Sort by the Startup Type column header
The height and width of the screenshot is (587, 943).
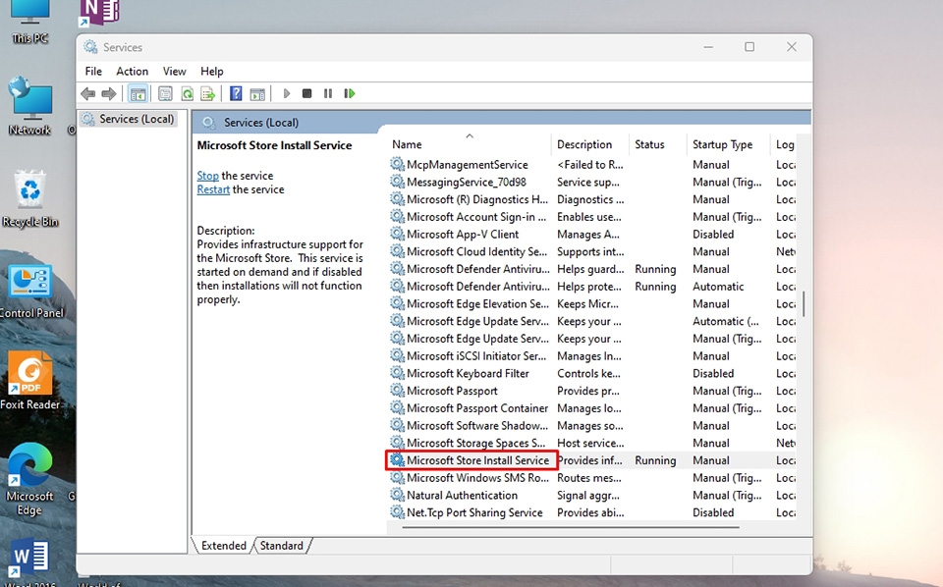tap(729, 144)
